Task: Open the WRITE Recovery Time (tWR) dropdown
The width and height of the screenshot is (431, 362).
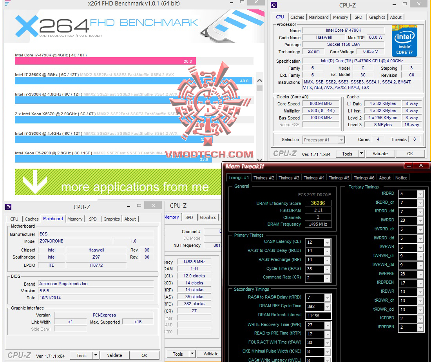Action: [x=328, y=325]
